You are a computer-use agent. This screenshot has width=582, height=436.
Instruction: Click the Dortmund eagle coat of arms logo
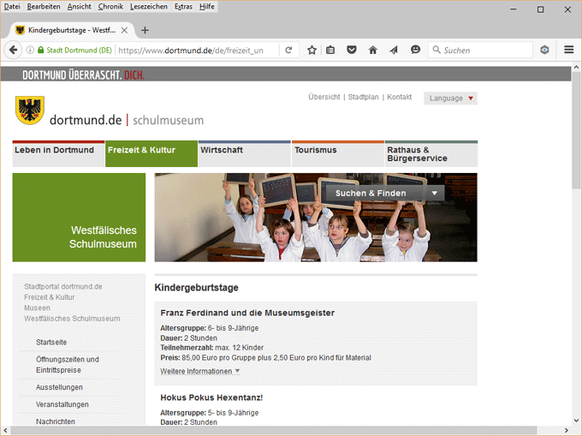[30, 110]
